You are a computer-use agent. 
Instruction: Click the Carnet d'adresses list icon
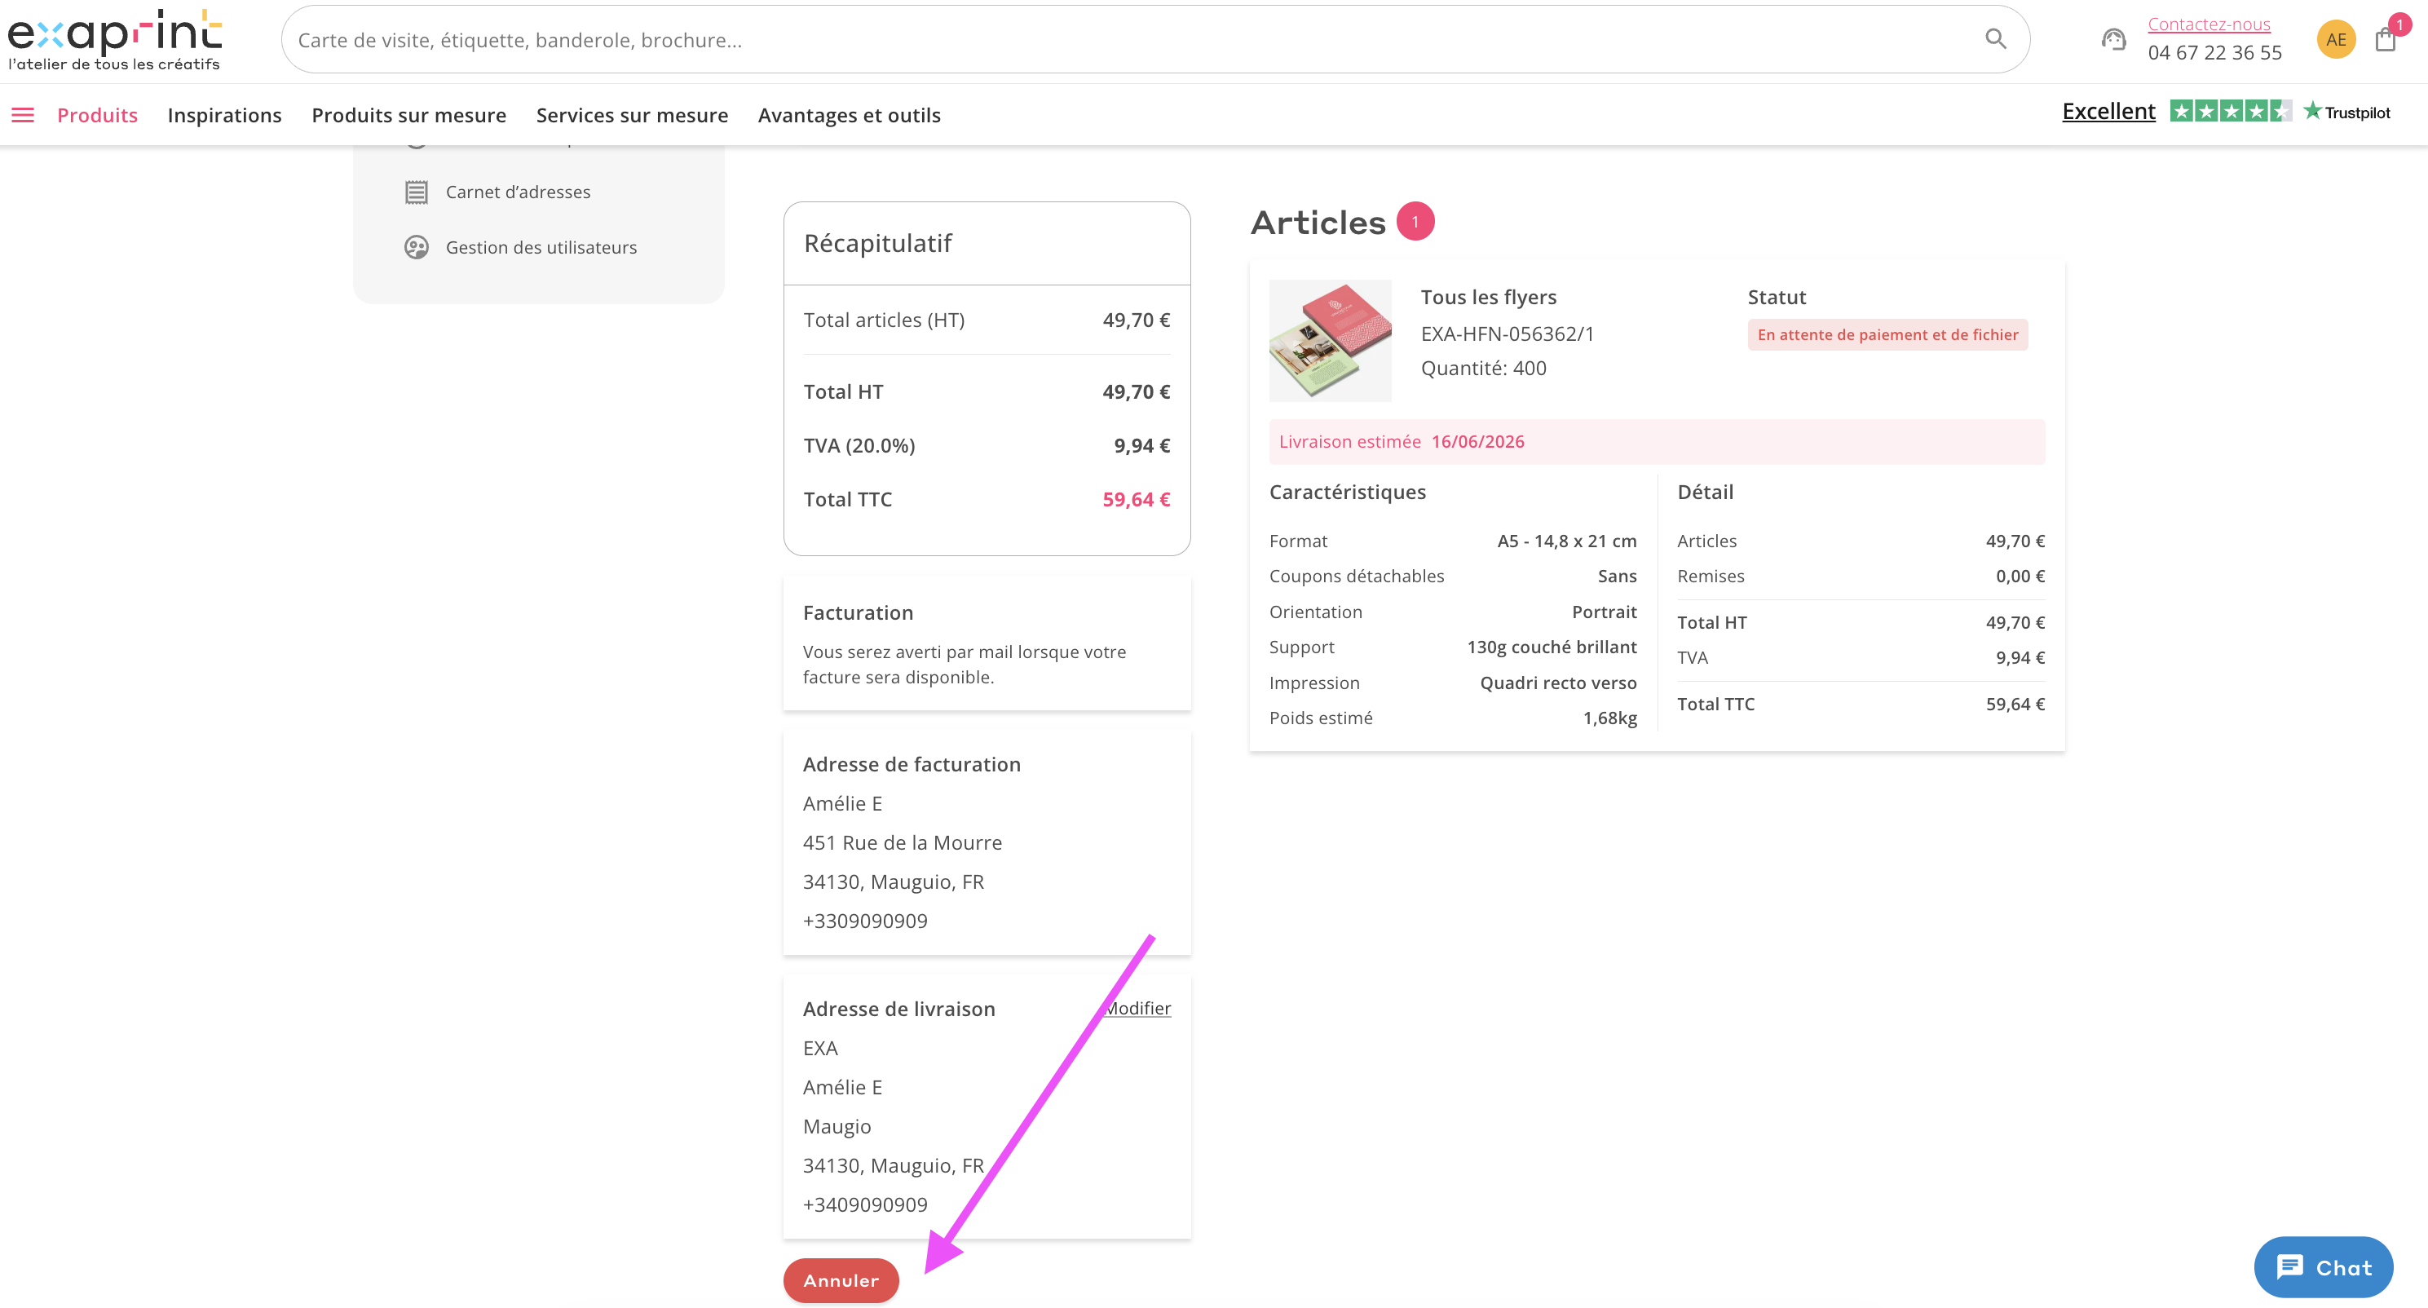416,192
